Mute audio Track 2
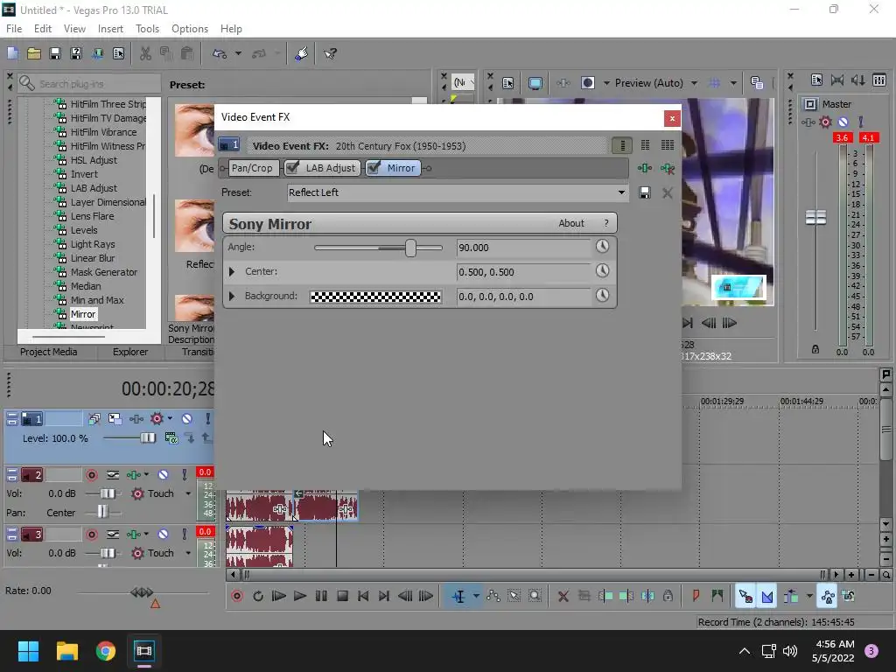This screenshot has height=672, width=896. click(163, 474)
